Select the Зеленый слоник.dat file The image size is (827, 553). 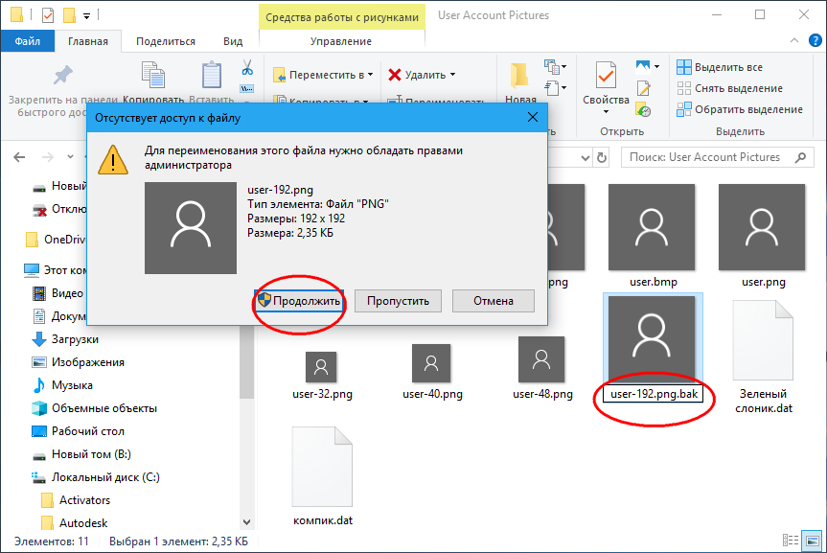pos(763,357)
